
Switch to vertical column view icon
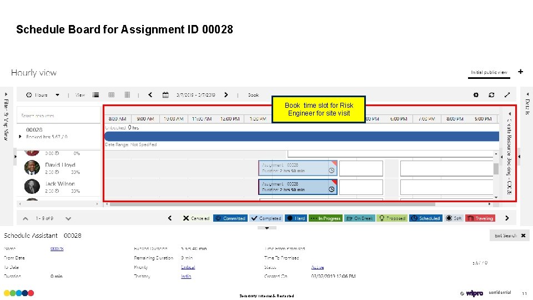(x=127, y=95)
